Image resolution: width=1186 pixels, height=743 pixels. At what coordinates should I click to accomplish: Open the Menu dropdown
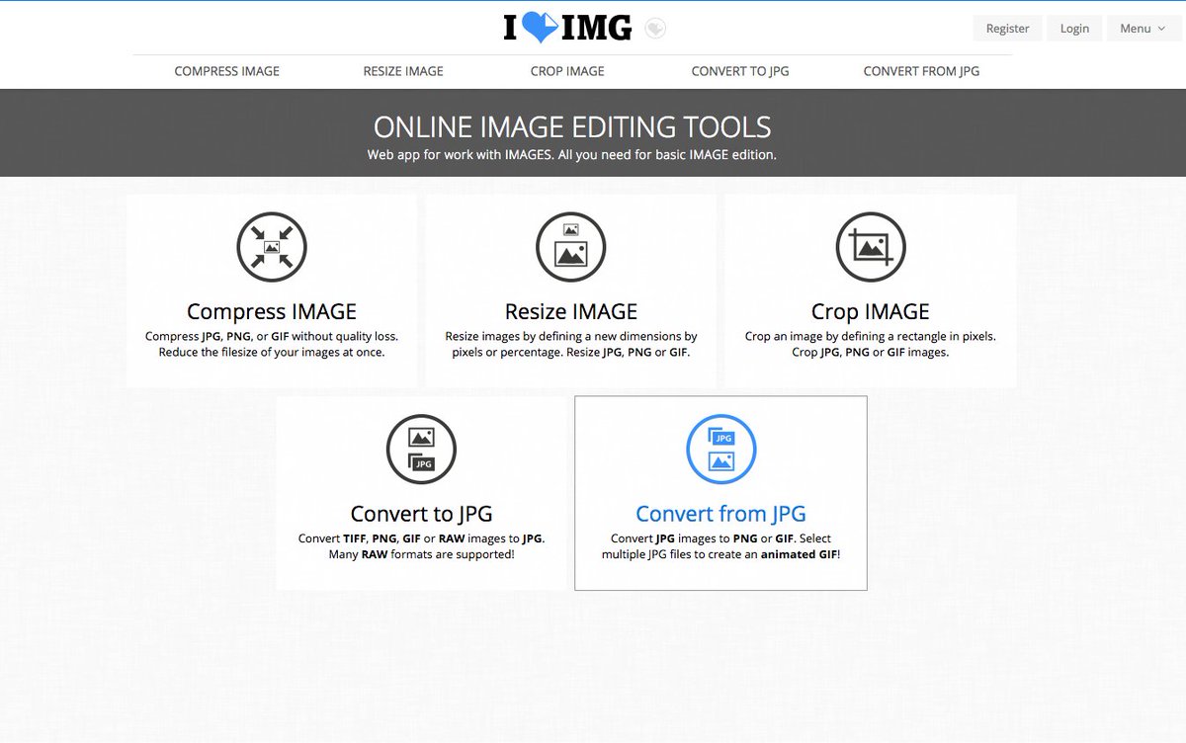(x=1143, y=29)
